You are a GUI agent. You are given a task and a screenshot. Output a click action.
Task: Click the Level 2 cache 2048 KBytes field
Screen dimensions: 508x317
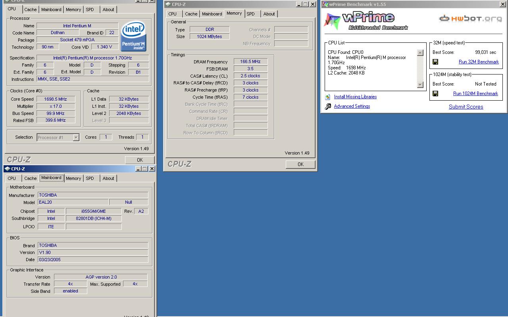pos(129,113)
